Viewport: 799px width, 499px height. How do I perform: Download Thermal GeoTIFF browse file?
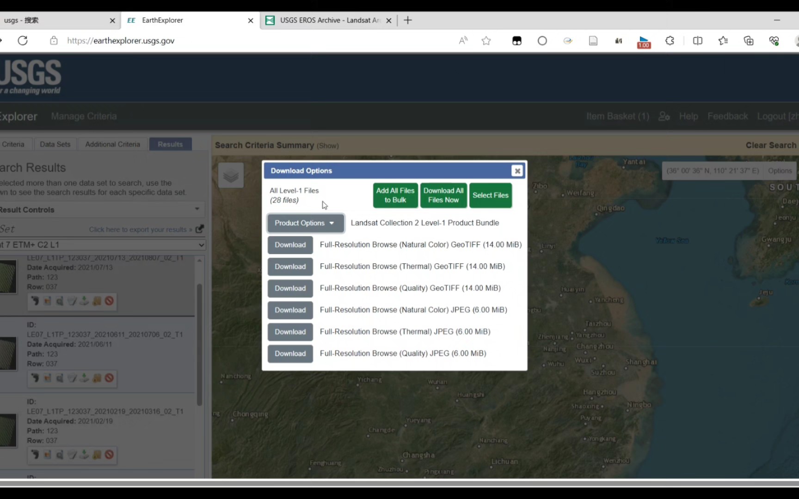[290, 267]
